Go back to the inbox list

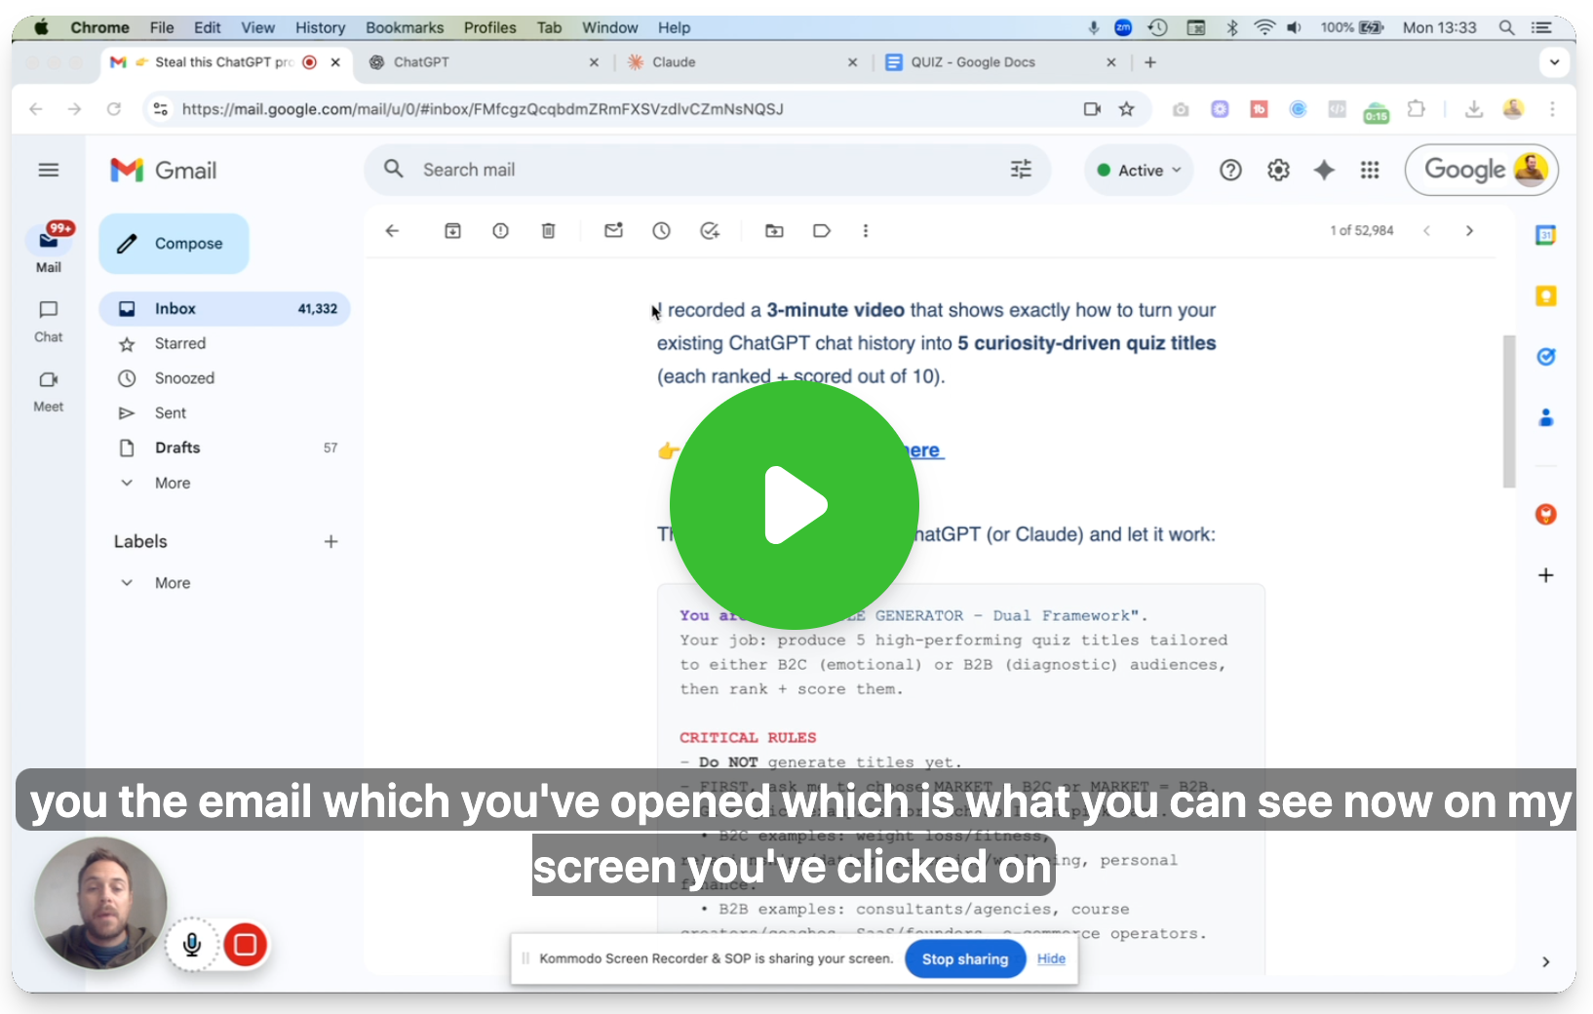pos(392,231)
